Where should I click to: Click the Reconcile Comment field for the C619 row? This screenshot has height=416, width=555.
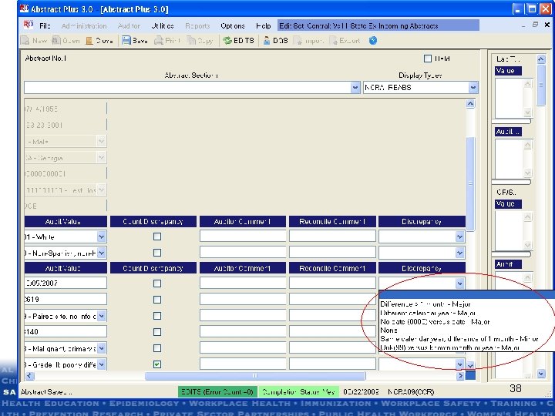point(332,299)
